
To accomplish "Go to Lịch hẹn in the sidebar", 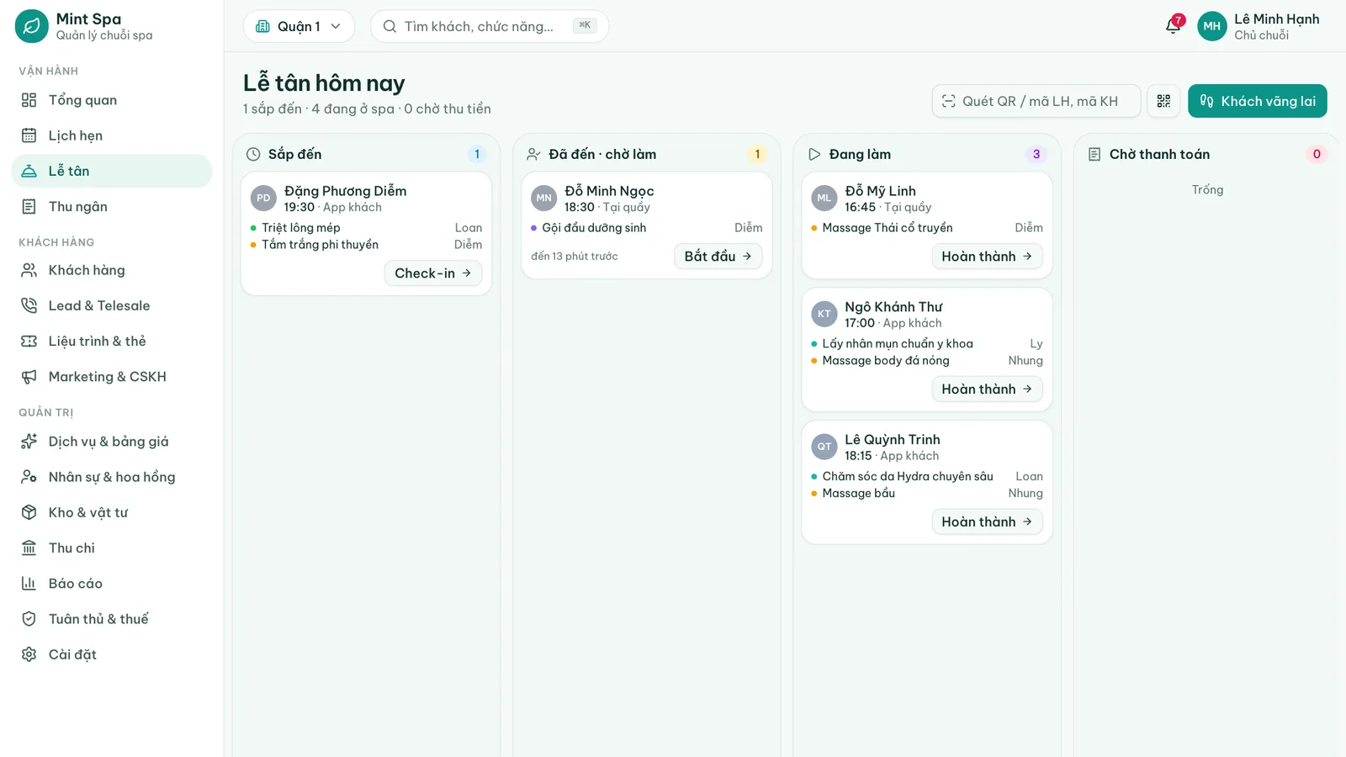I will click(x=111, y=135).
